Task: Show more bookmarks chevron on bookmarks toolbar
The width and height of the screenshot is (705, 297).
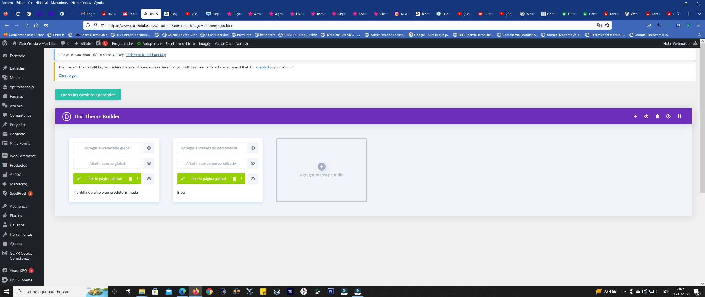Action: click(699, 35)
